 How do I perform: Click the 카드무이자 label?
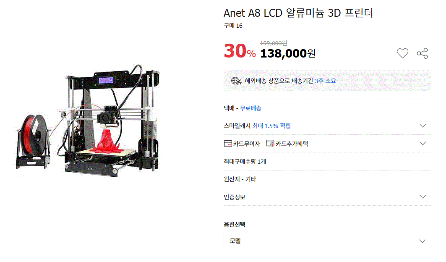pyautogui.click(x=247, y=144)
